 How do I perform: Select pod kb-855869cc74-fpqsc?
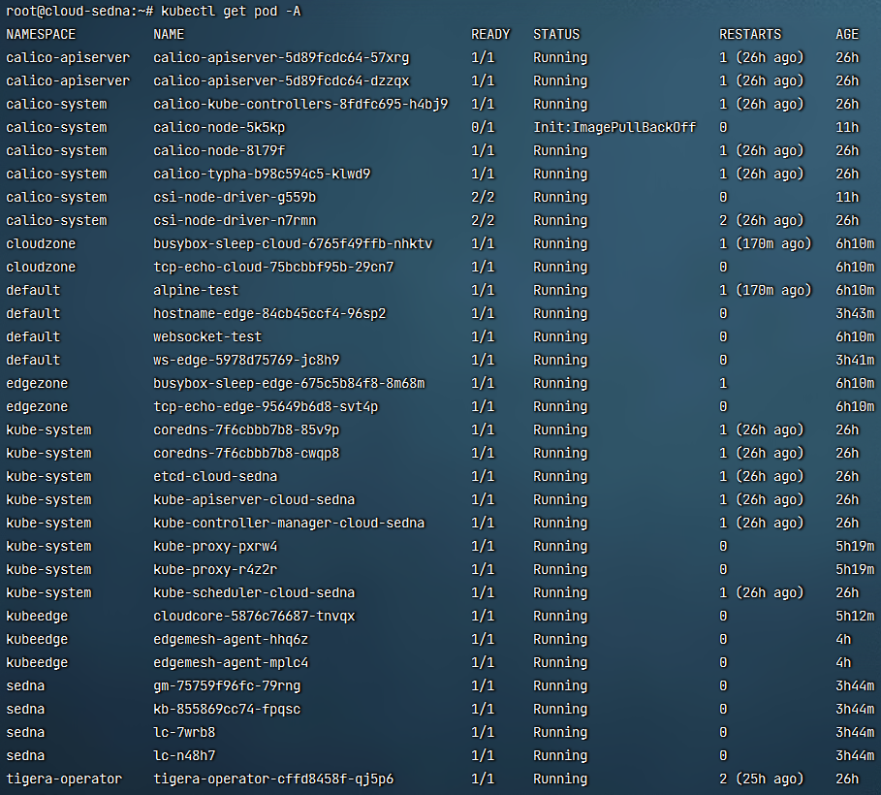(x=227, y=709)
